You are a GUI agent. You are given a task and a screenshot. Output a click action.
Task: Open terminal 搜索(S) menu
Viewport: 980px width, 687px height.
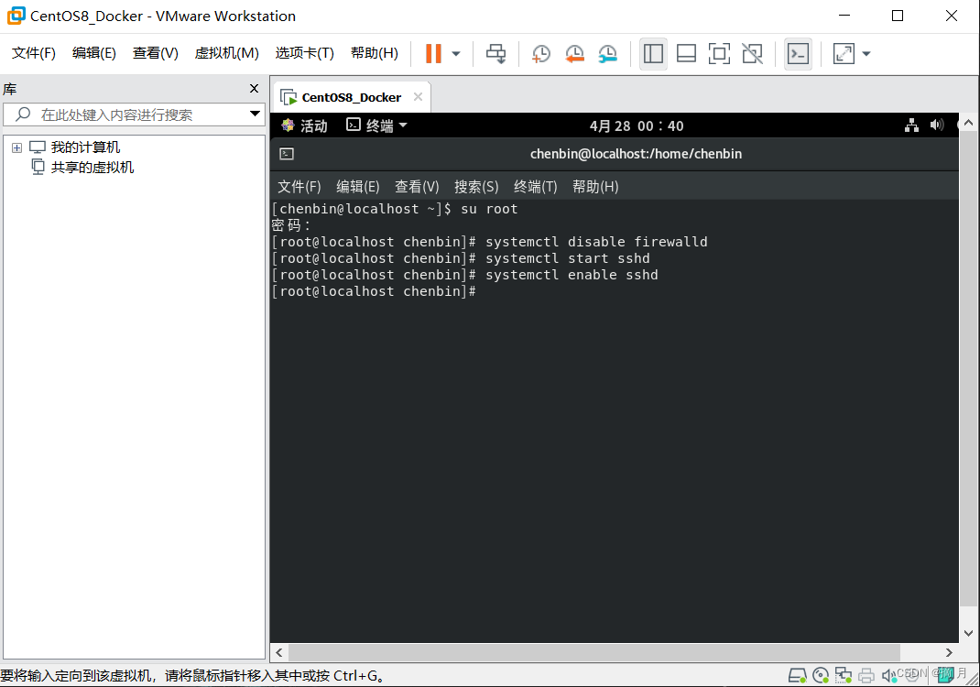(x=476, y=187)
